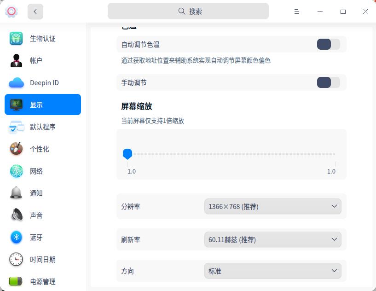Image resolution: width=376 pixels, height=291 pixels.
Task: Click the 声音 sound settings icon
Action: point(16,215)
